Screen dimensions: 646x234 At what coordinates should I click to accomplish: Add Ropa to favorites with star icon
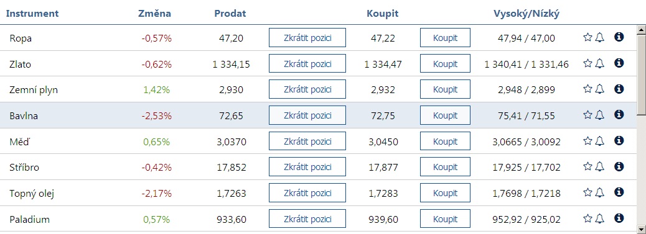[587, 37]
